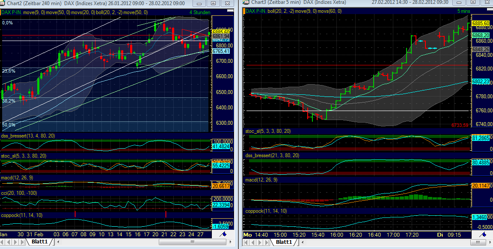Click the tab-scroll chevron beside Blatt1 in Chart3
Image resolution: width=493 pixels, height=249 pixels.
click(x=303, y=242)
